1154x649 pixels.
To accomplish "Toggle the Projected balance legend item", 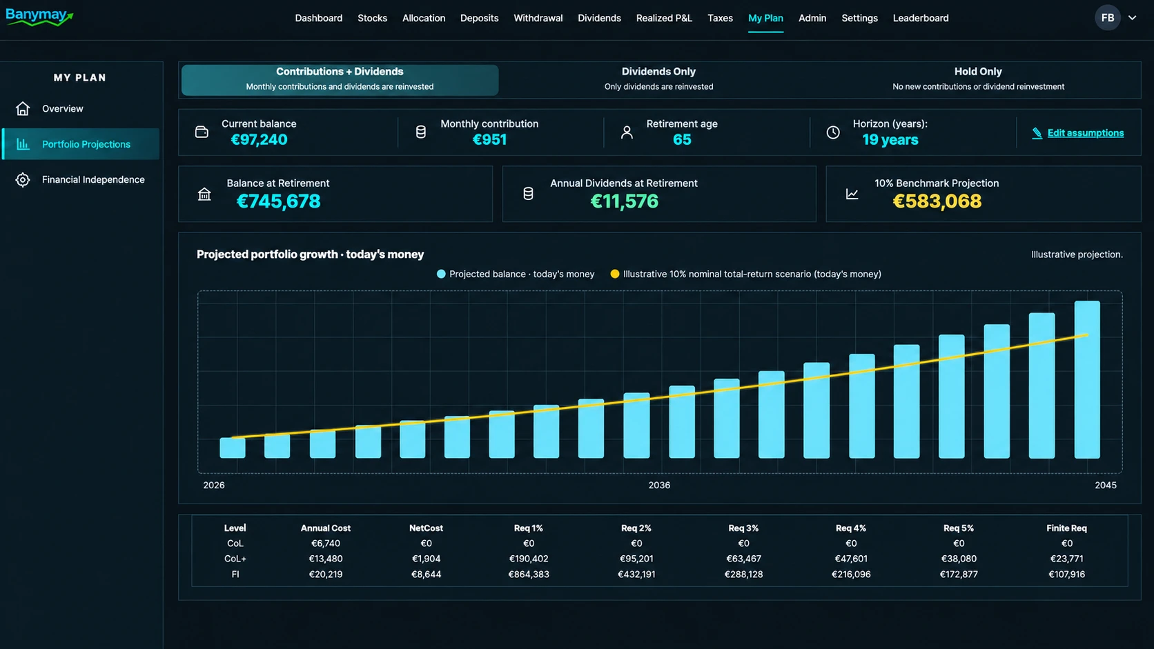I will pyautogui.click(x=516, y=274).
